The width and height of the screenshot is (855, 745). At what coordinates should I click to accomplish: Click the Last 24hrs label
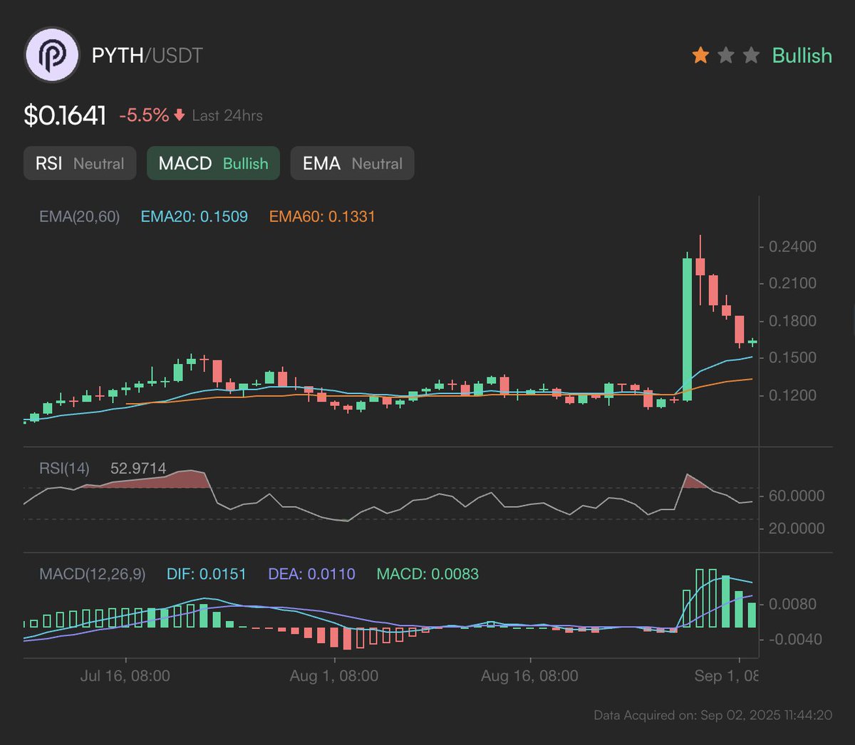[x=227, y=115]
